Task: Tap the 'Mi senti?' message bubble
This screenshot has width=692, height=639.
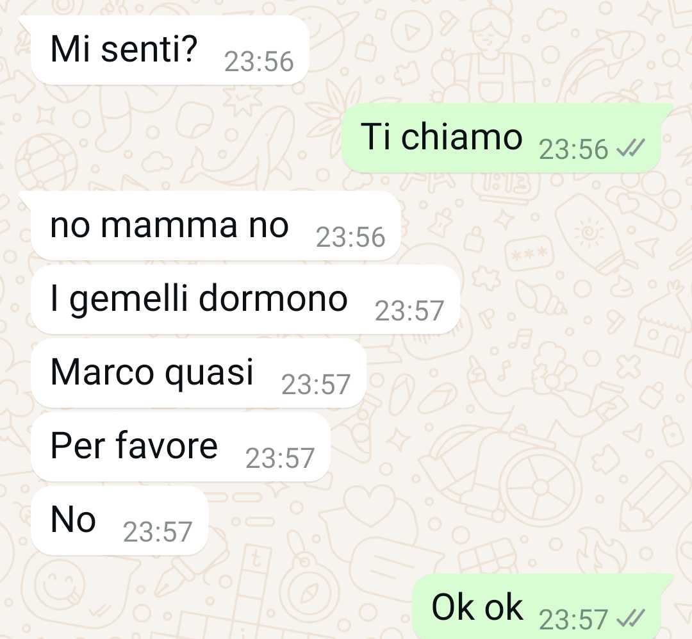Action: pos(169,50)
